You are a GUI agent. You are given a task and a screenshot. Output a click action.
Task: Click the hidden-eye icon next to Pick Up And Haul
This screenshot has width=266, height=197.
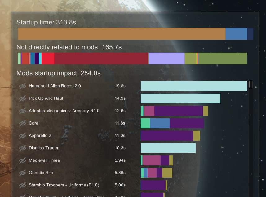click(22, 98)
